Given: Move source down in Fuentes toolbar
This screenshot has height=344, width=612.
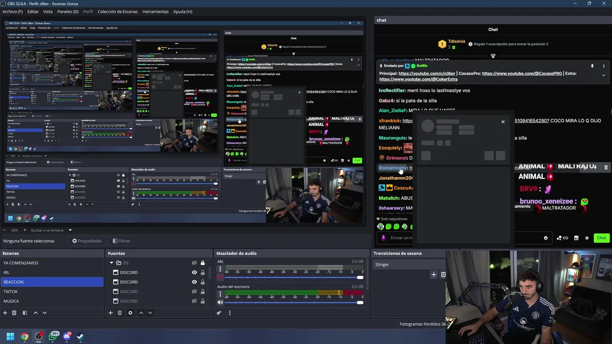Looking at the screenshot, I should coord(150,313).
